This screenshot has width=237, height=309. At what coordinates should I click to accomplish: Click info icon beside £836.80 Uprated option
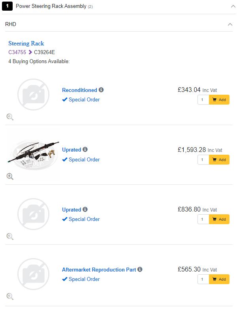(85, 210)
